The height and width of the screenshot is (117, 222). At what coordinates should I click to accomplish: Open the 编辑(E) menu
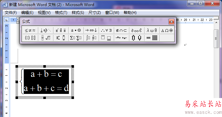click(27, 13)
